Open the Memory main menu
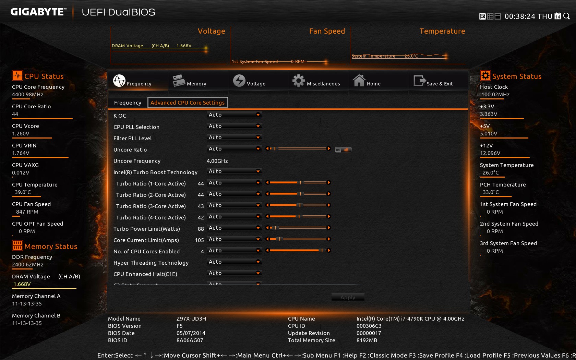Screen dimensions: 576x360 [x=198, y=81]
